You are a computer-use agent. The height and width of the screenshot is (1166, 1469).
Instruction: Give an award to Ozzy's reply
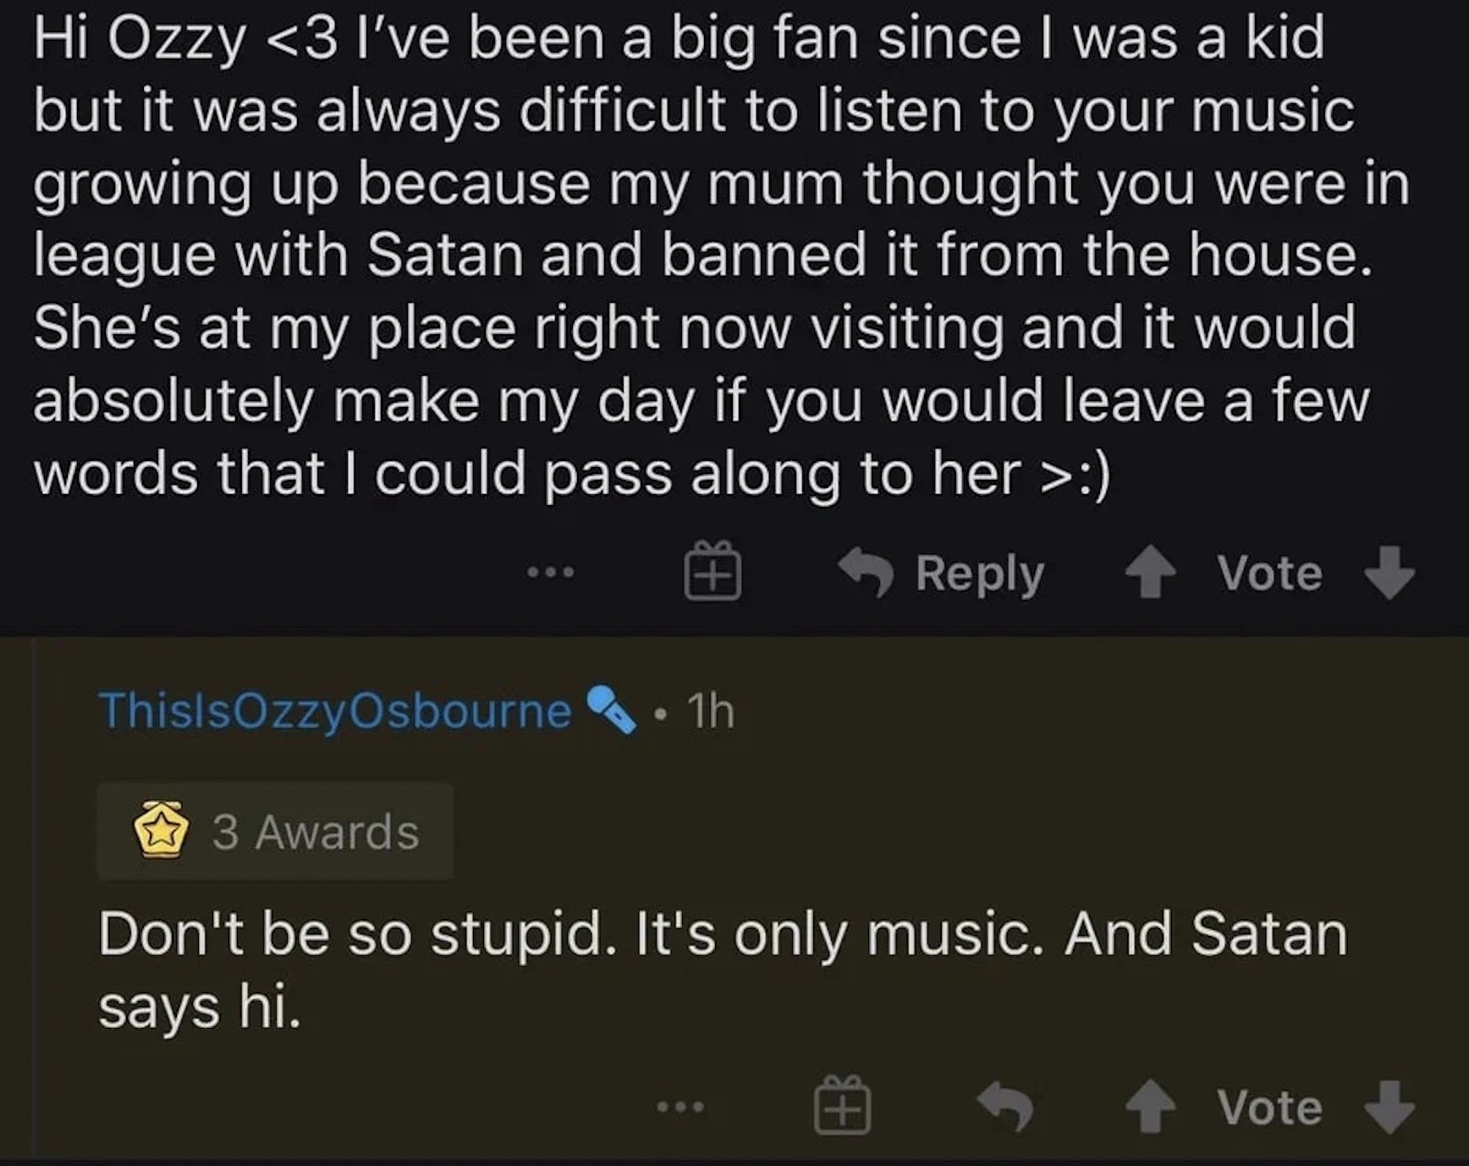pos(842,1107)
